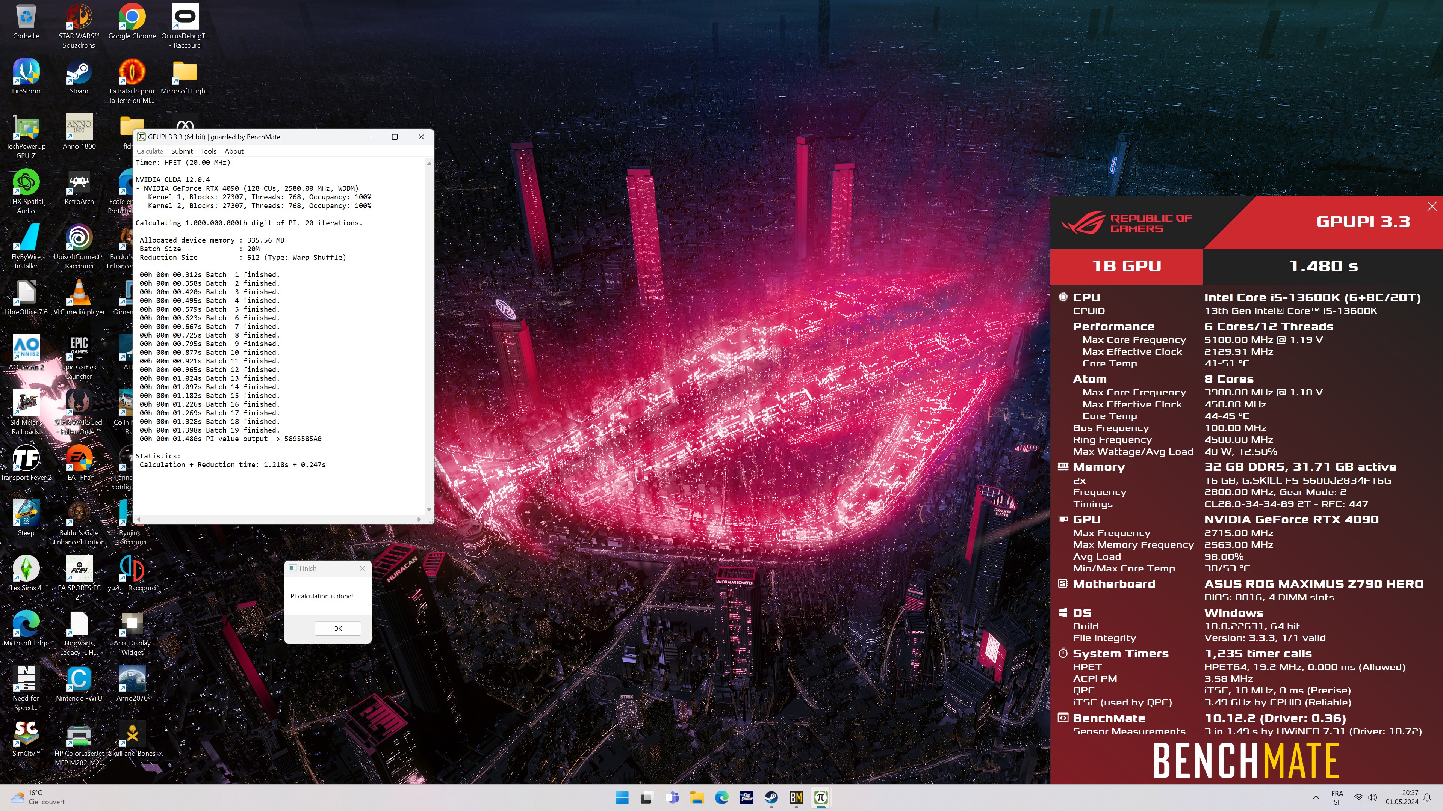Launch Sid Meier's Railroads icon
The height and width of the screenshot is (811, 1443).
[26, 413]
